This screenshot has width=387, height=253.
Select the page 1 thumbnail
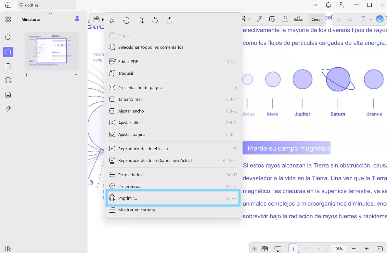click(x=52, y=50)
